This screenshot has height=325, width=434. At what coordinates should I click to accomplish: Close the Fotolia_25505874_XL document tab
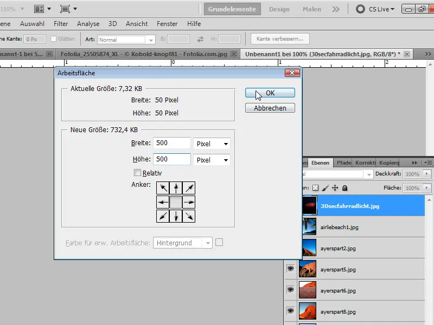point(234,54)
